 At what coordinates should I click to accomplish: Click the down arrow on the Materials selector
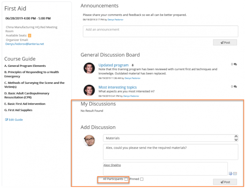point(236,139)
